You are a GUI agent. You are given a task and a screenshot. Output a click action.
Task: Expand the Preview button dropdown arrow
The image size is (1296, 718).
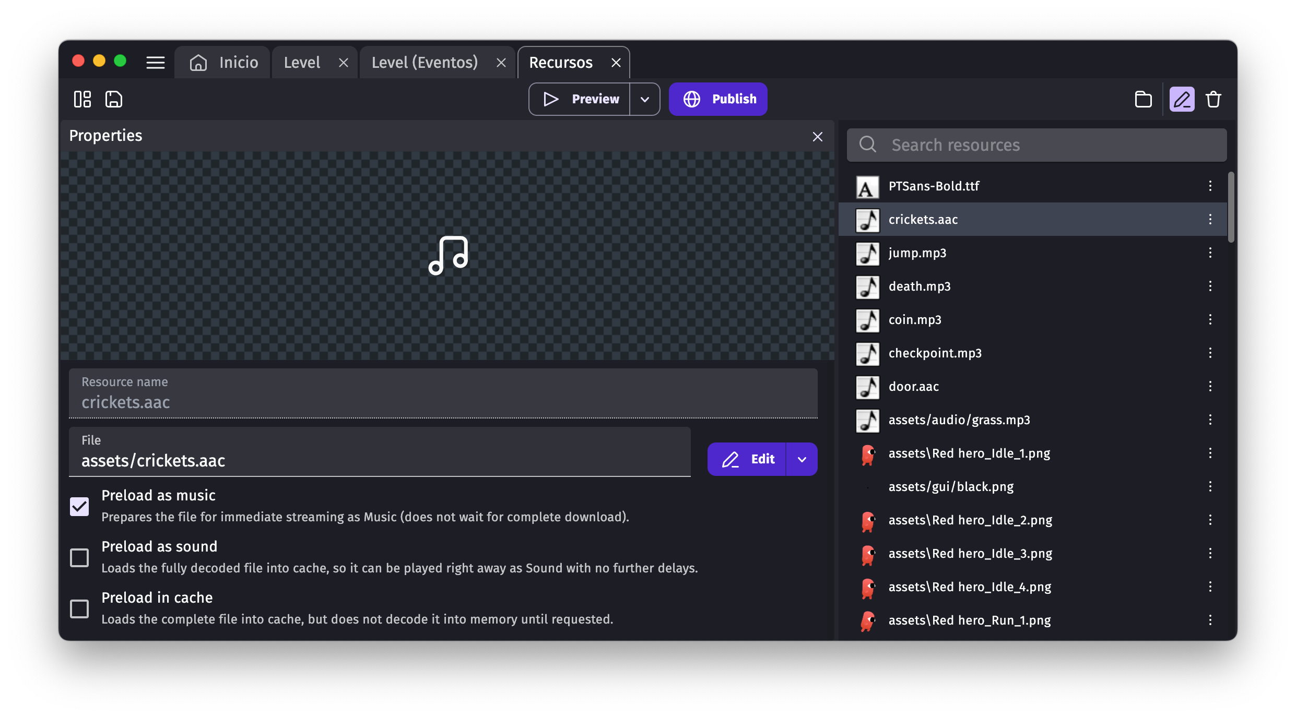tap(646, 99)
